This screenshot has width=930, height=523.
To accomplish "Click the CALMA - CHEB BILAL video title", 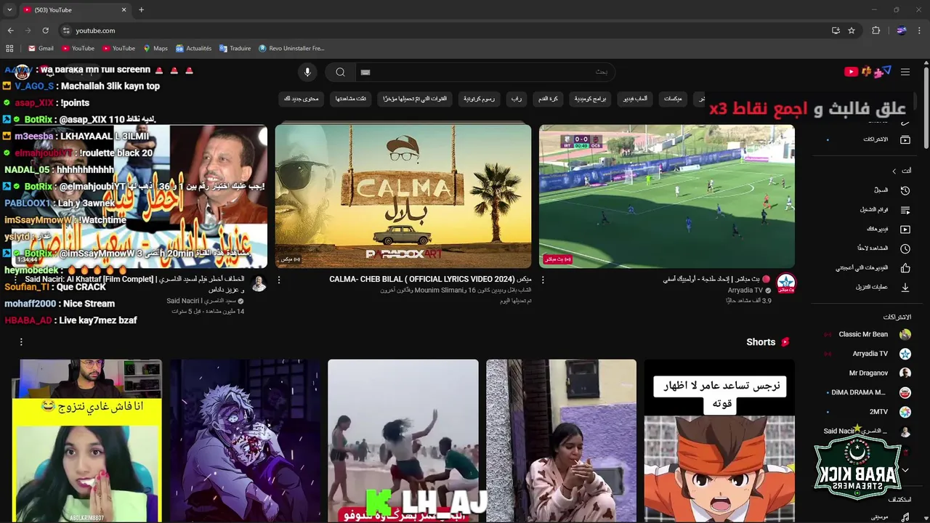I will click(430, 279).
